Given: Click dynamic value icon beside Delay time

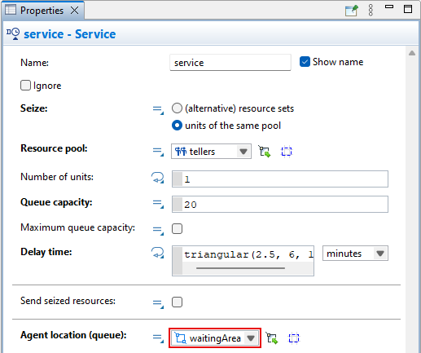Looking at the screenshot, I should point(158,253).
